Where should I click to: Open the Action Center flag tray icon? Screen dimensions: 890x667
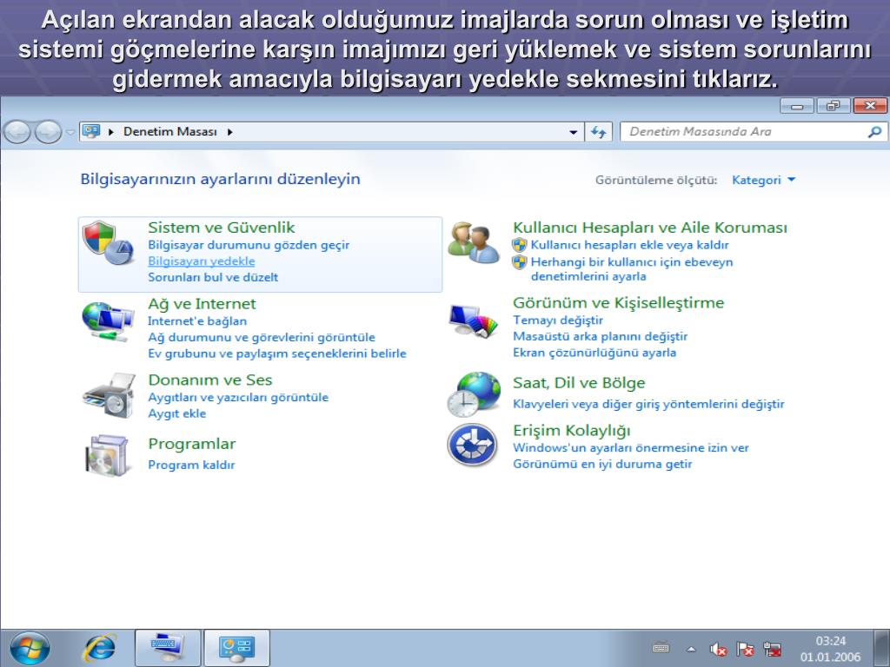tap(745, 648)
